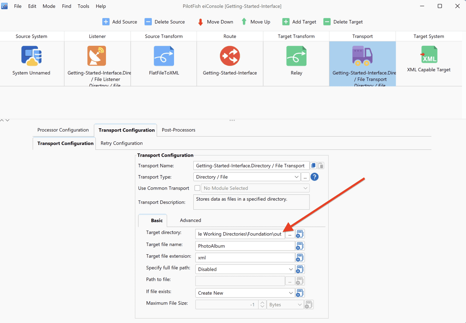The image size is (466, 323).
Task: Switch to the Post-Processors tab
Action: pos(178,130)
